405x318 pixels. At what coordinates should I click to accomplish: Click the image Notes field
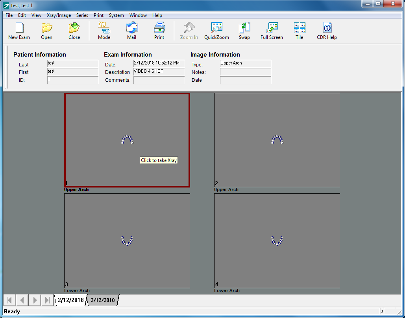pyautogui.click(x=245, y=72)
